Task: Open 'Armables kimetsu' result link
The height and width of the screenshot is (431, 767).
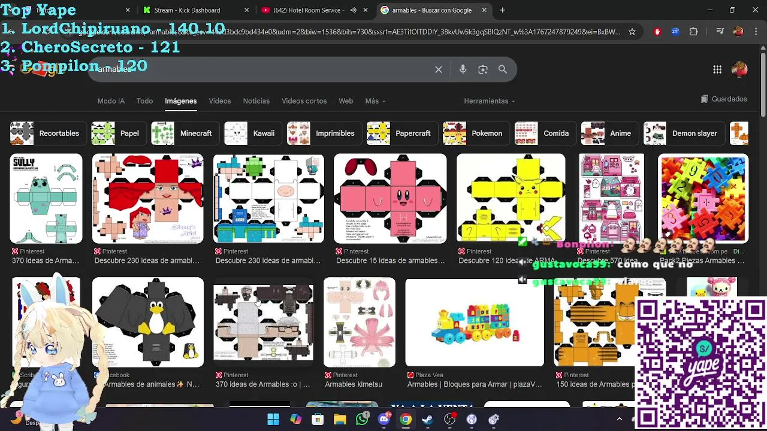Action: tap(354, 384)
